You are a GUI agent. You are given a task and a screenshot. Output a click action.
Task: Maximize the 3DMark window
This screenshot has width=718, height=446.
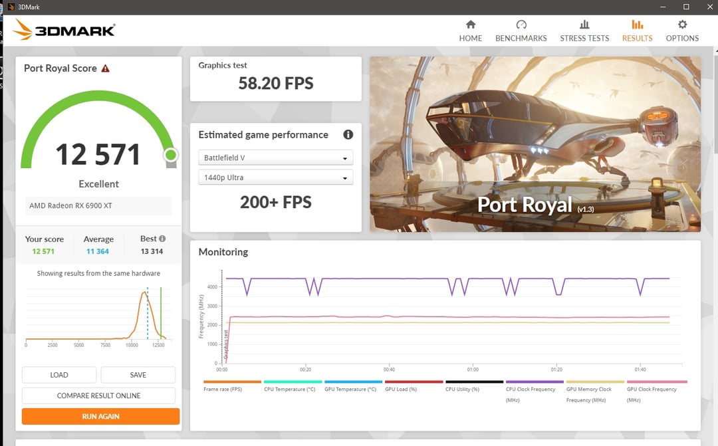[686, 7]
